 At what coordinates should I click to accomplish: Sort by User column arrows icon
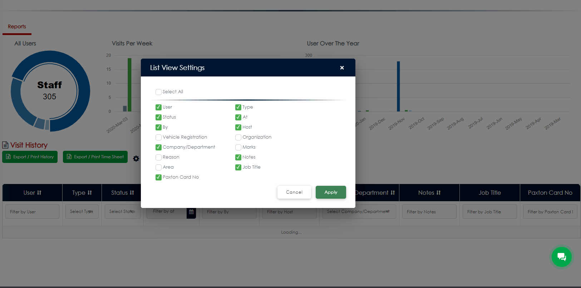pos(39,193)
